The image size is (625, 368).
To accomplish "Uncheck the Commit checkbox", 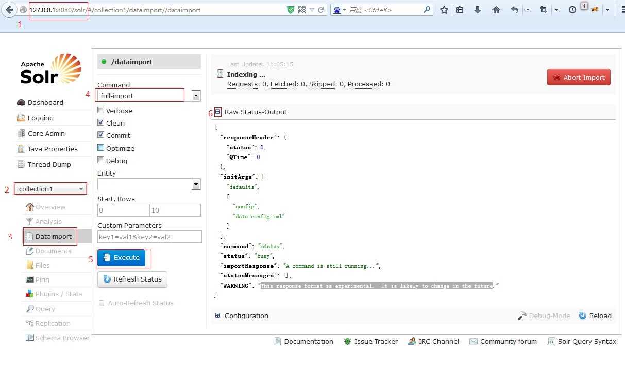I will 101,135.
